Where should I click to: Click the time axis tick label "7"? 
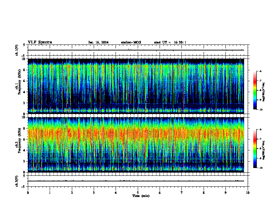tap(182, 193)
